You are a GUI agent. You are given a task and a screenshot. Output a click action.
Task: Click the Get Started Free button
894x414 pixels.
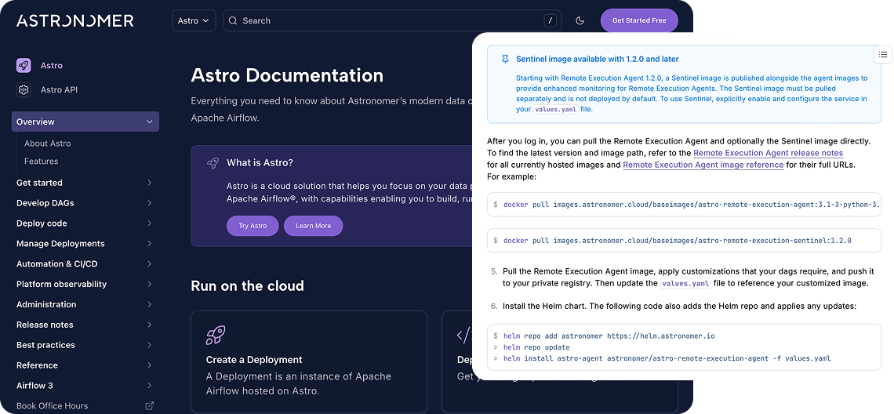click(x=638, y=21)
